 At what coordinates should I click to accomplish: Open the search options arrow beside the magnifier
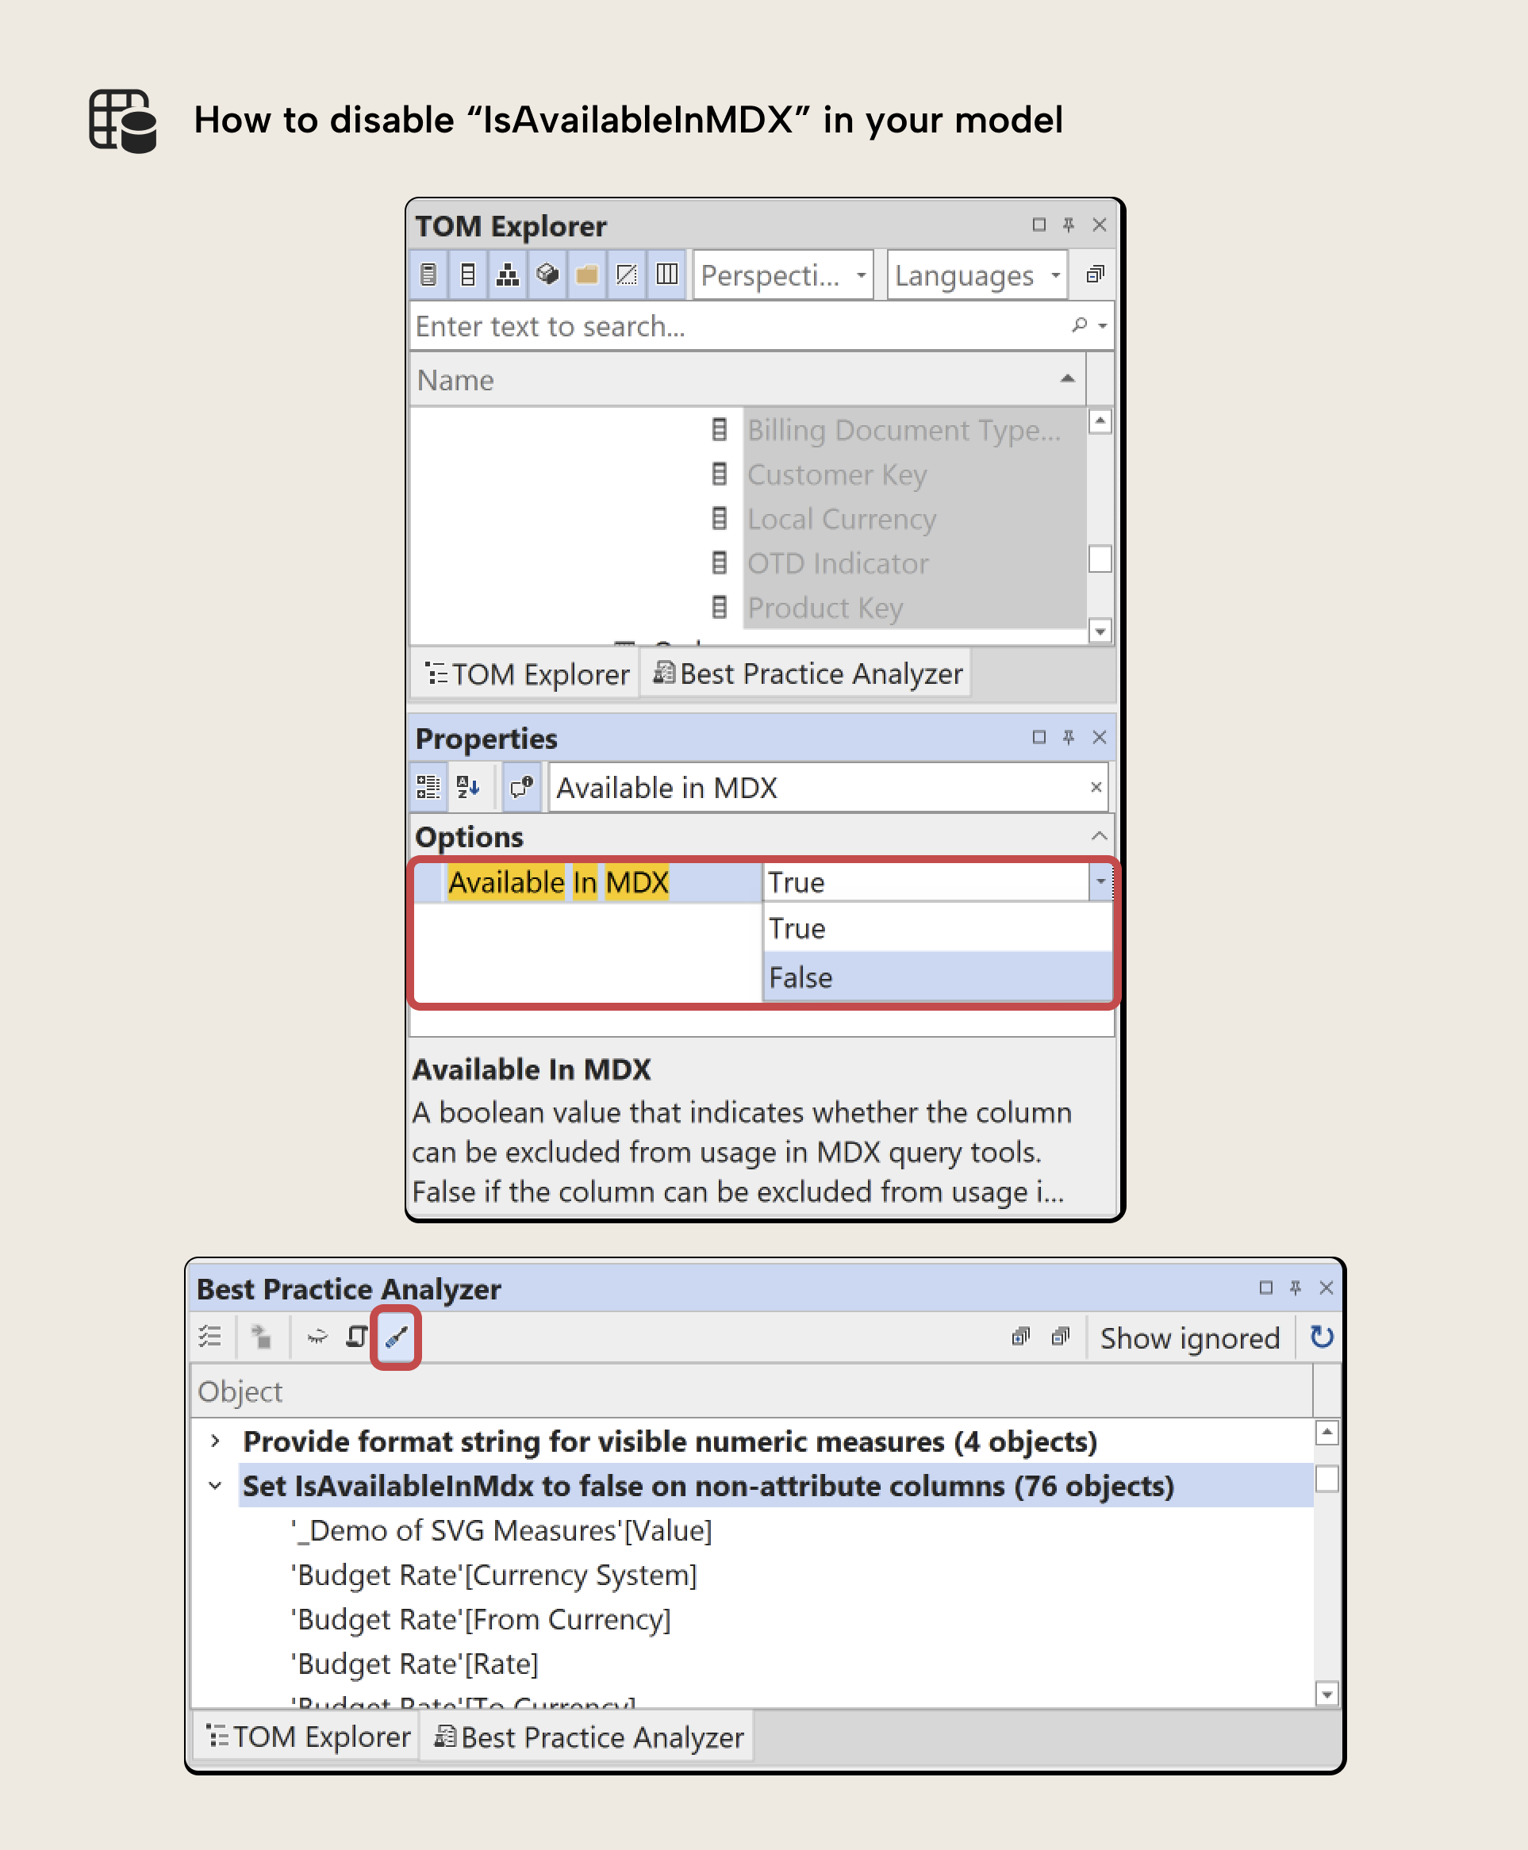tap(1102, 327)
